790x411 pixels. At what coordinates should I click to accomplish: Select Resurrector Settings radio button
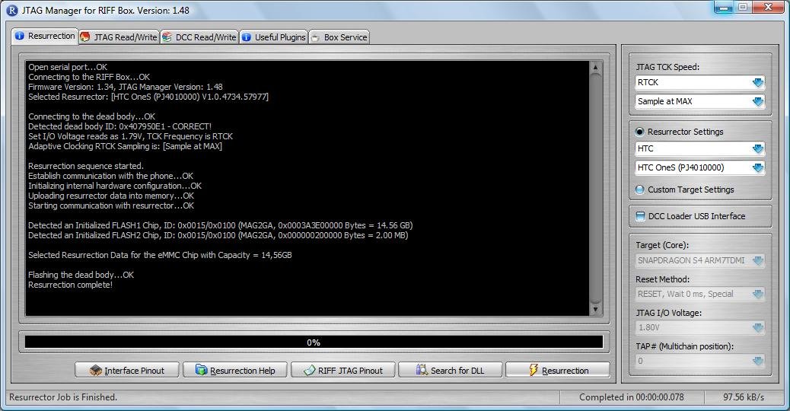tap(640, 132)
